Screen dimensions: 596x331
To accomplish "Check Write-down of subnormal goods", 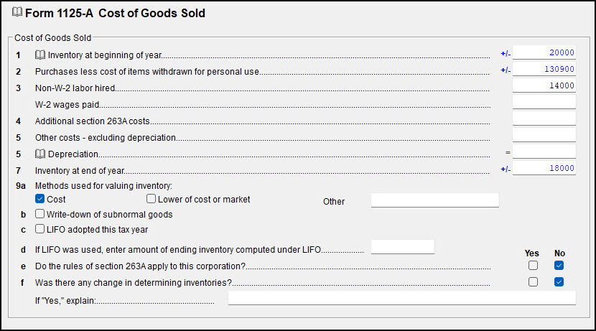I will point(40,214).
